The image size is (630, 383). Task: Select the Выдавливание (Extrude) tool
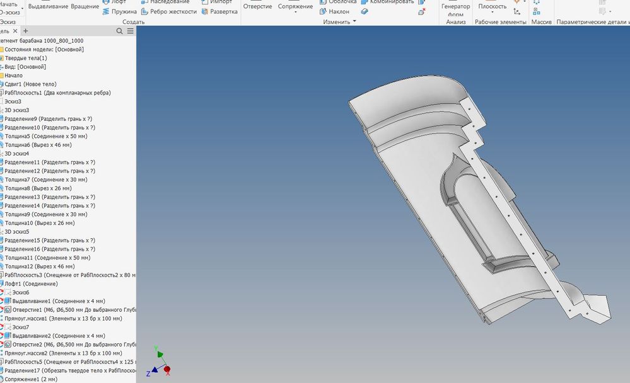point(49,6)
